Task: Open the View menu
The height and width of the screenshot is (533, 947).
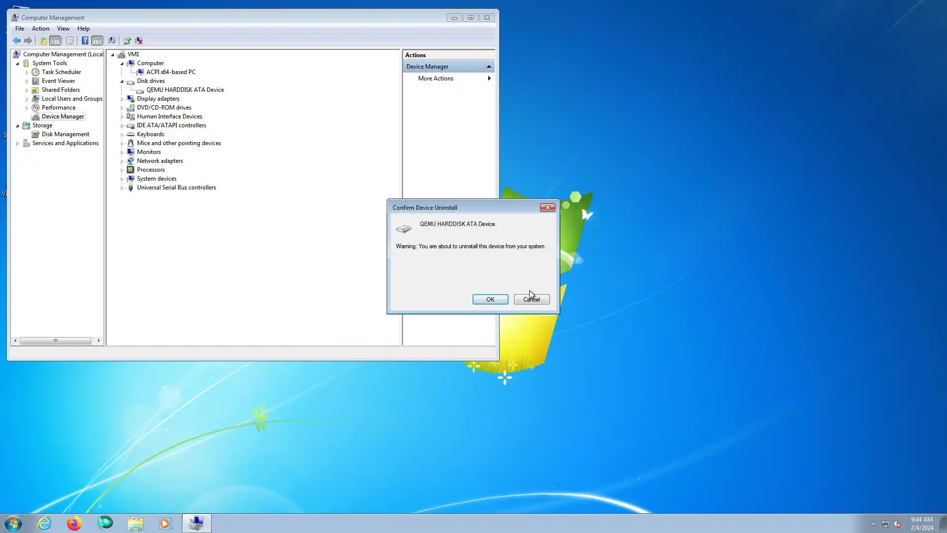Action: tap(63, 29)
